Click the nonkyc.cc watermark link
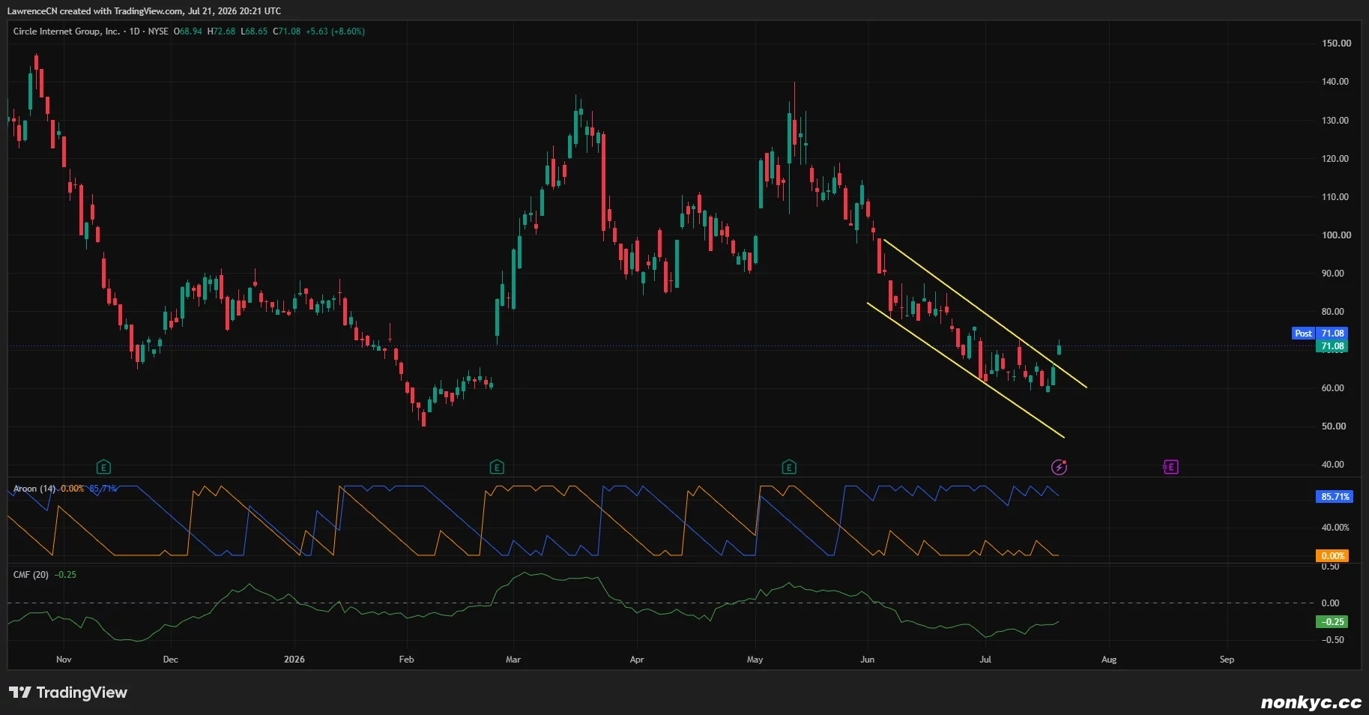Screen dimensions: 1369x715 1311,702
